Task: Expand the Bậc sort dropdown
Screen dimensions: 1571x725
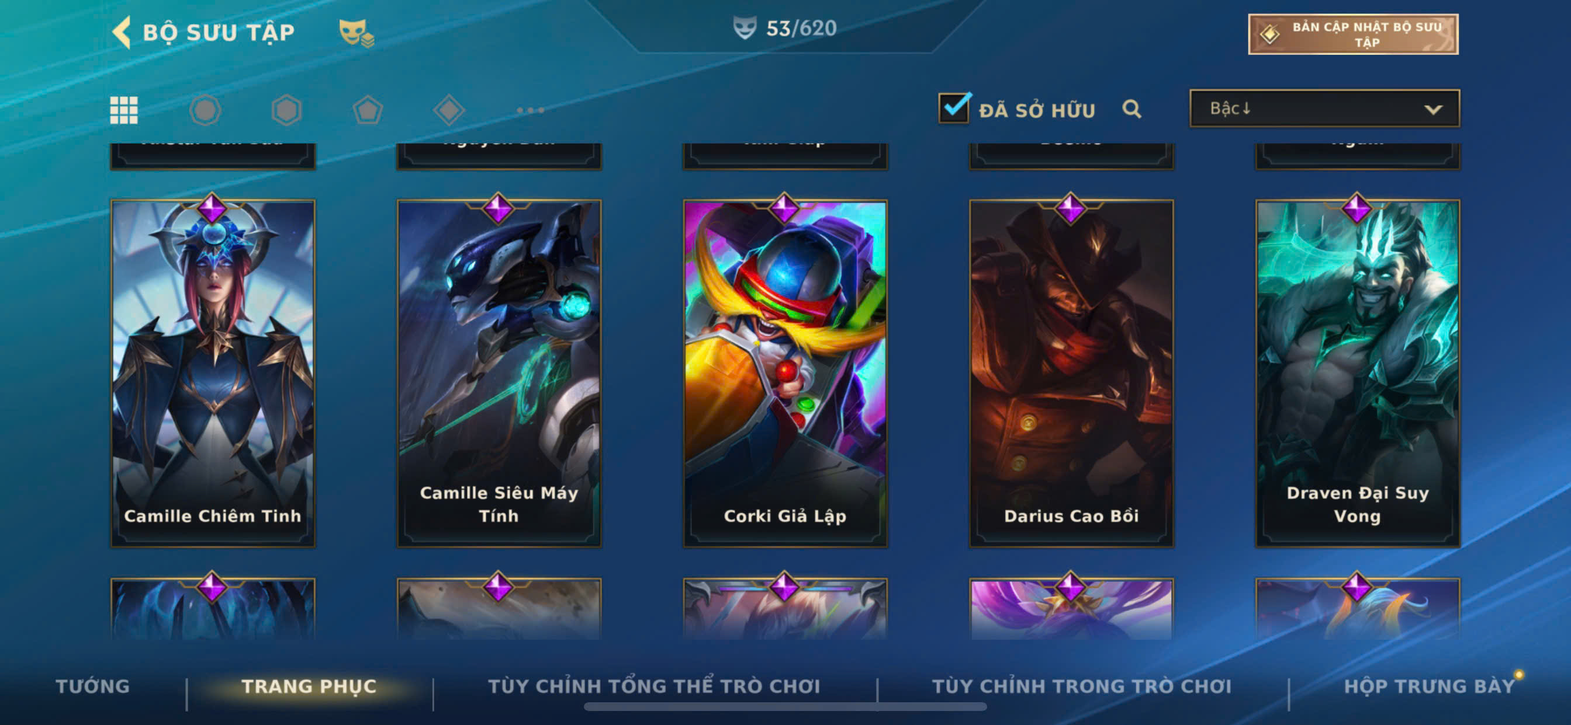Action: [x=1324, y=109]
